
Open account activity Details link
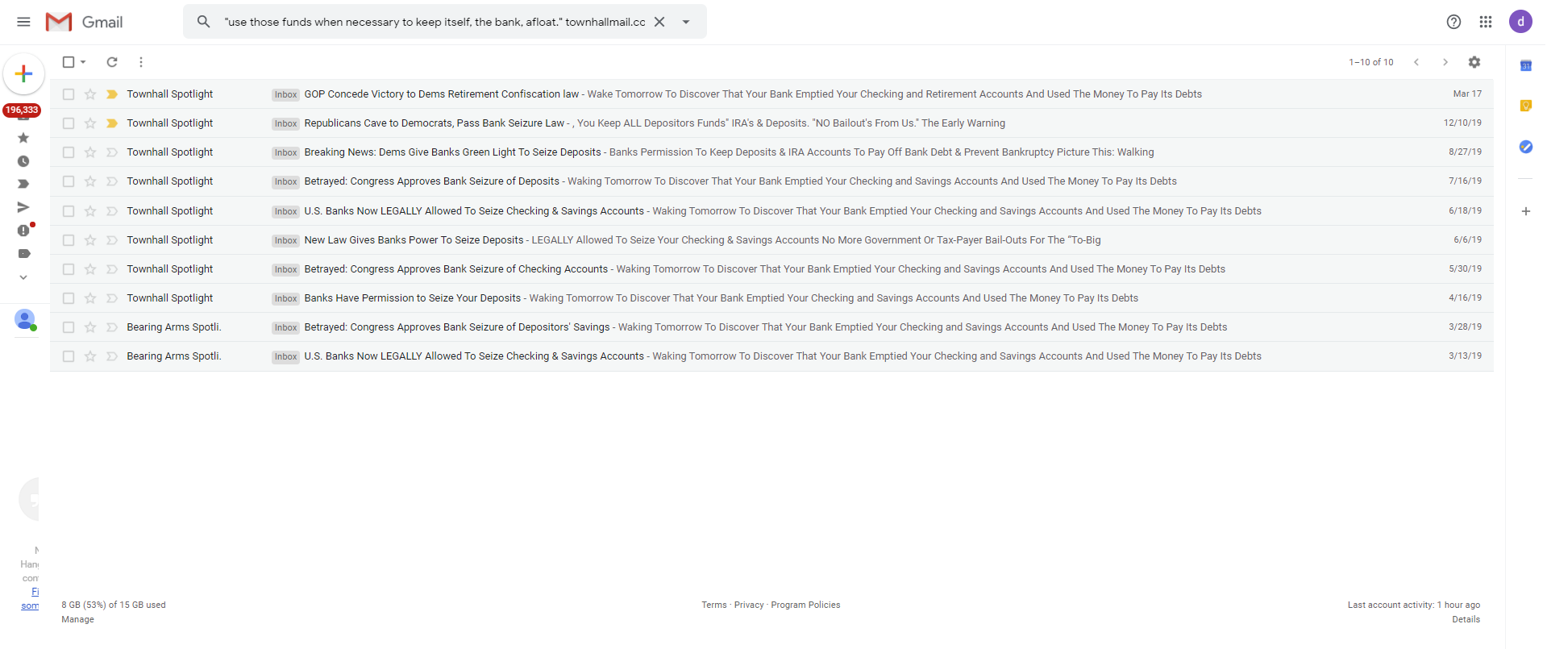pos(1466,619)
